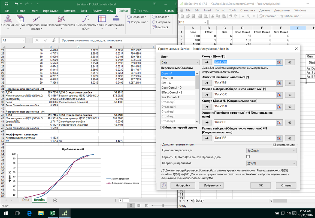Open Excel from the Windows taskbar

[x=53, y=213]
